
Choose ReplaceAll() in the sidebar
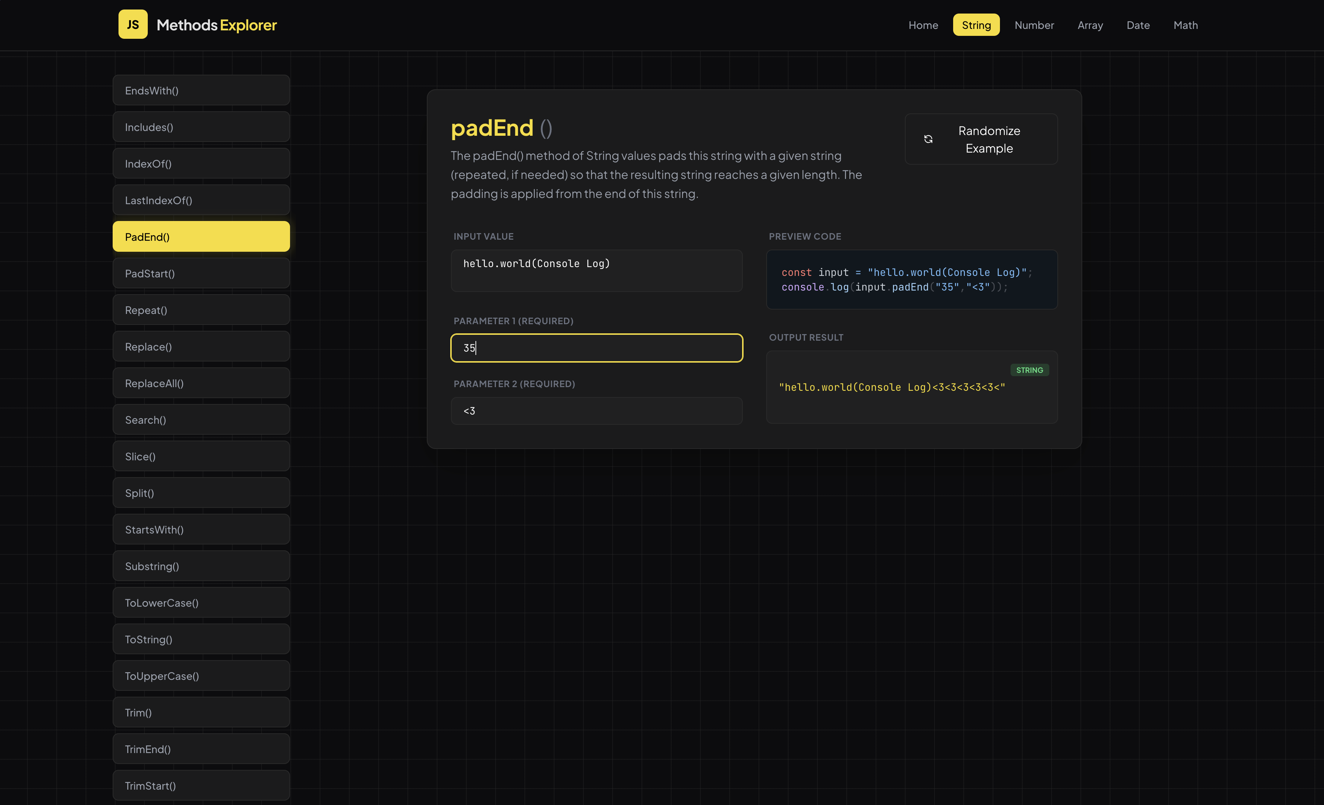202,383
